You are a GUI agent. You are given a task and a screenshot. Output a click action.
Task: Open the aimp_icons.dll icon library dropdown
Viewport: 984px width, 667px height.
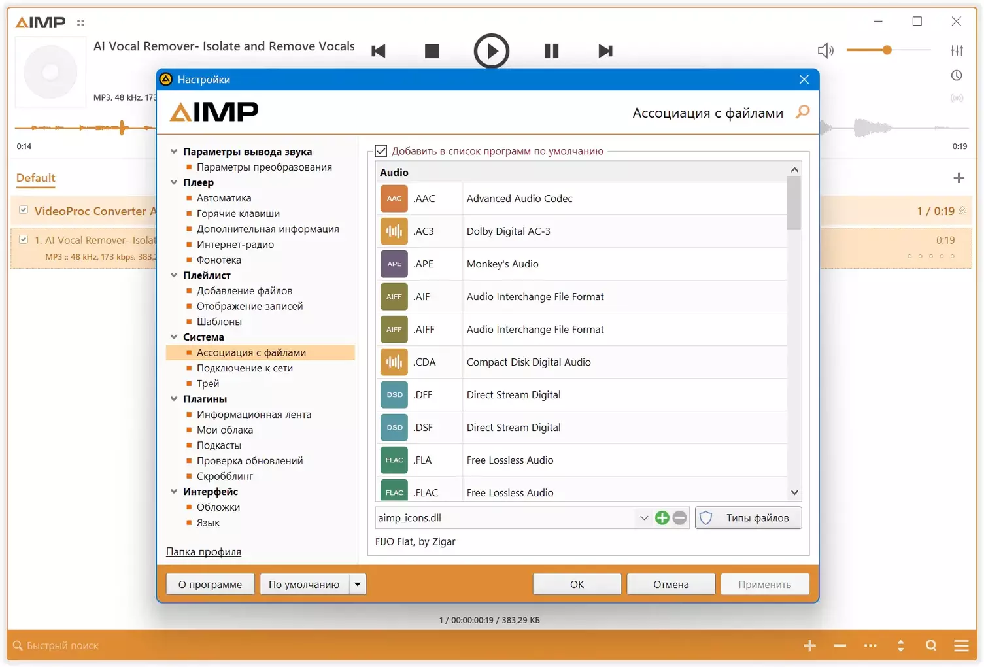644,518
